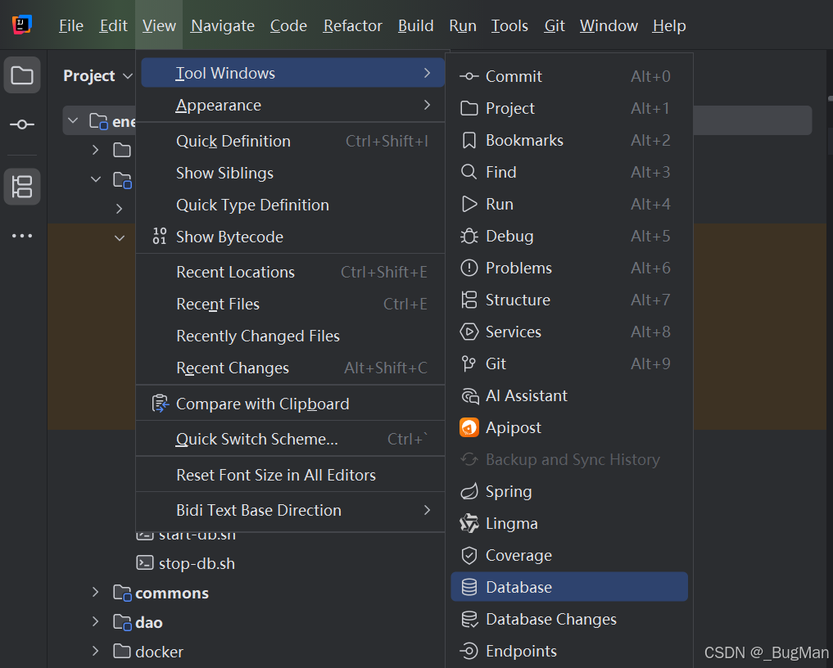
Task: Open Bidi Text Base Direction submenu arrow
Action: tap(427, 510)
